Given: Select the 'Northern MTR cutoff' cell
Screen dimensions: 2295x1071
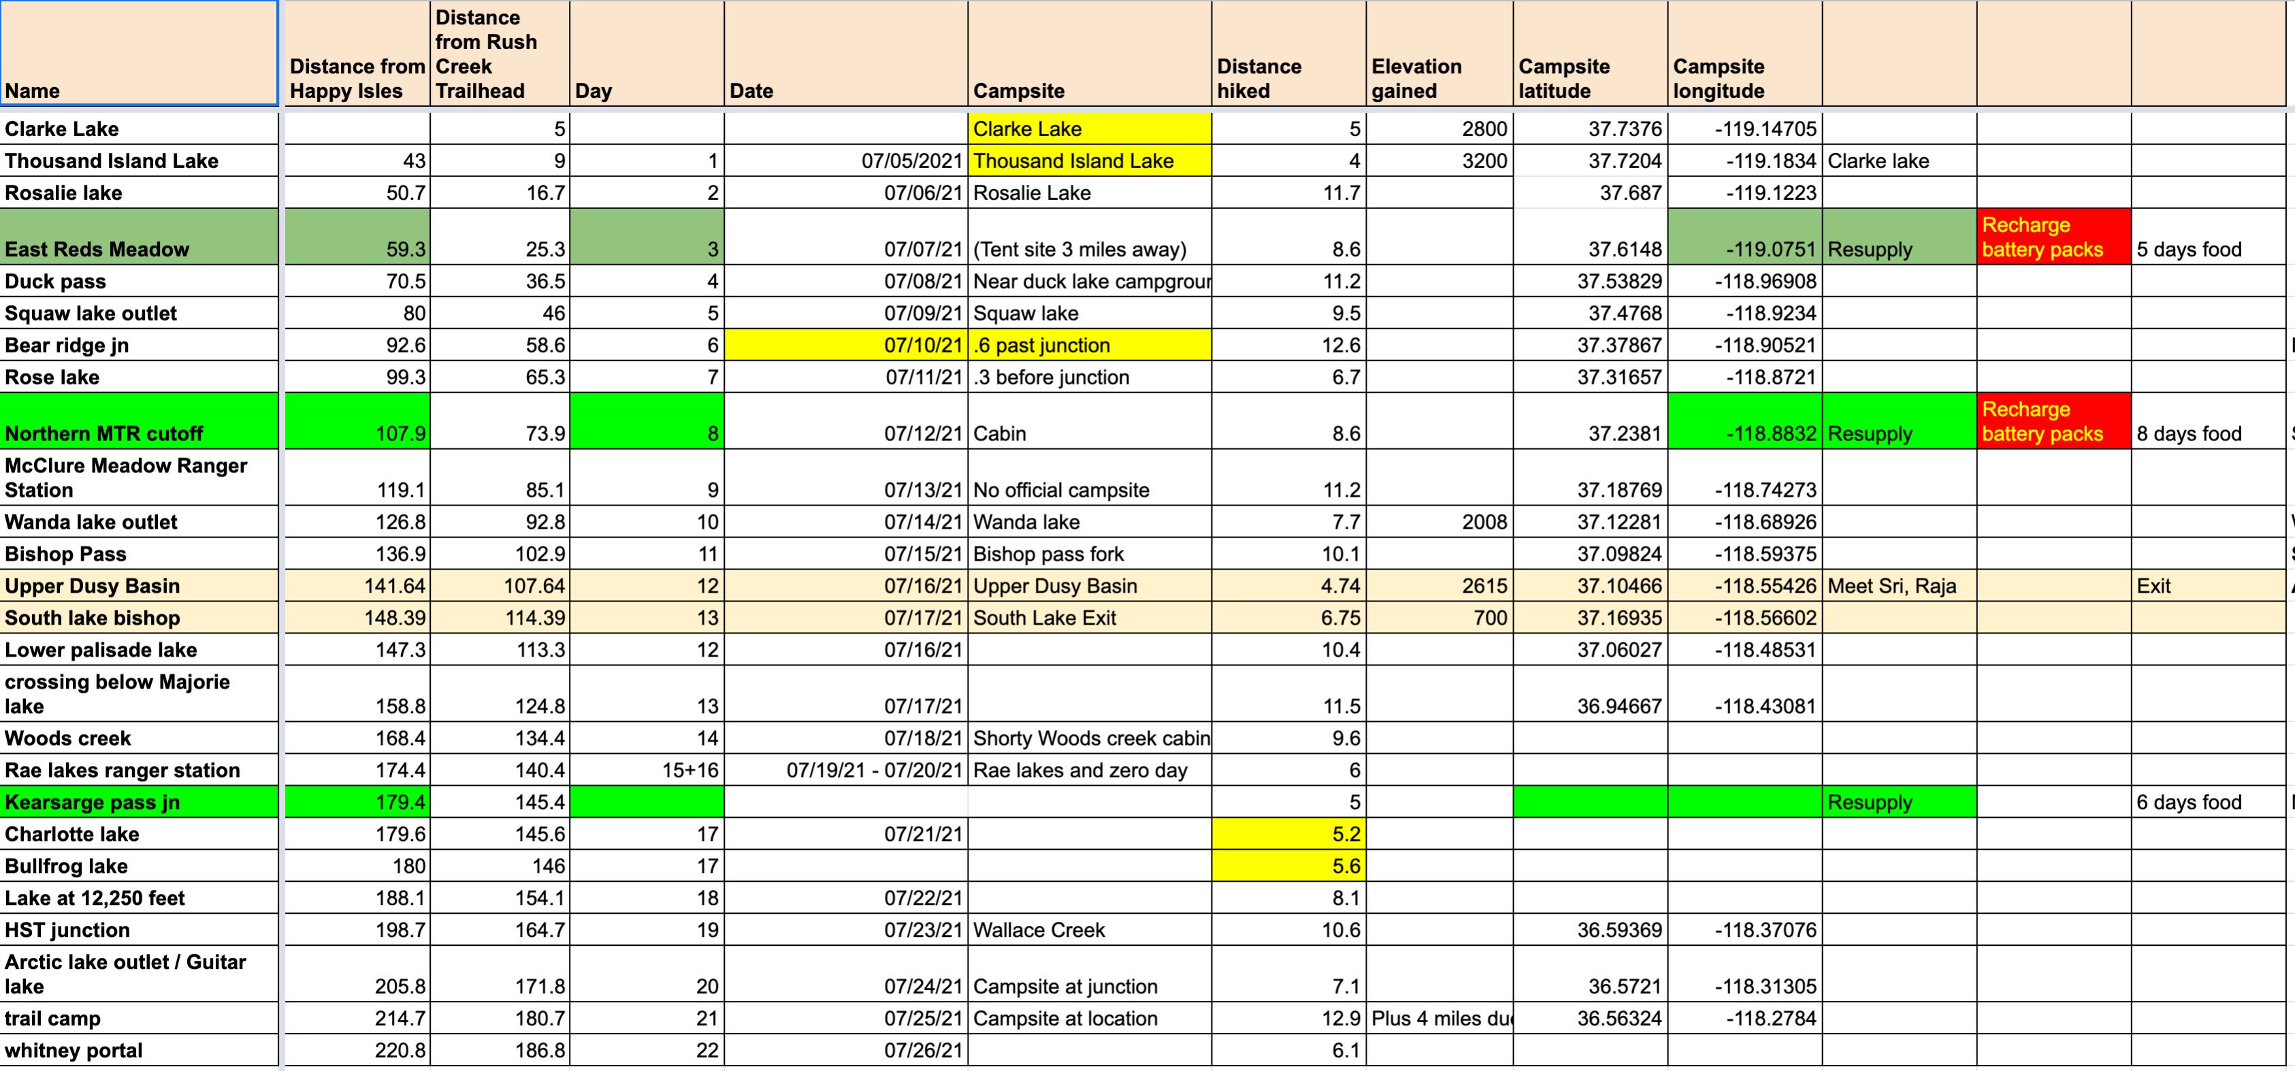Looking at the screenshot, I should pos(140,421).
